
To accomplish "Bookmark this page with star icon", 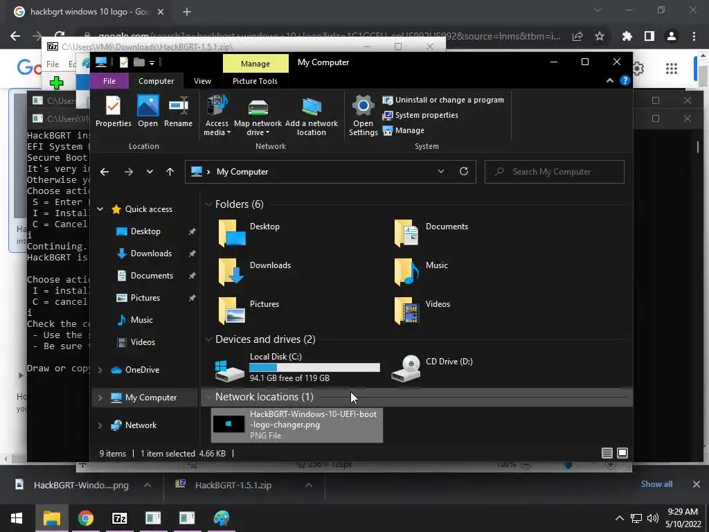I will 600,36.
